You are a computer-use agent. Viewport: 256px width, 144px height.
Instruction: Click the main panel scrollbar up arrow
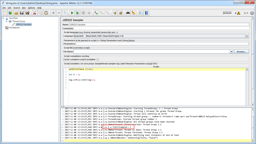coord(253,18)
